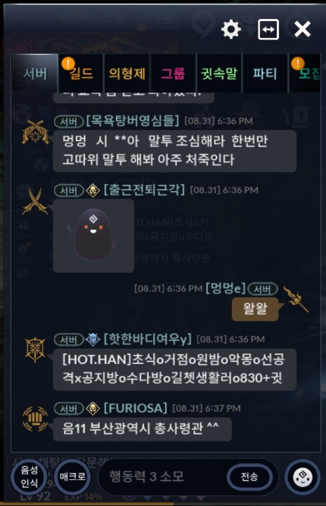
Task: Click 출근전퇴근각 crossed swords avatar
Action: point(35,201)
